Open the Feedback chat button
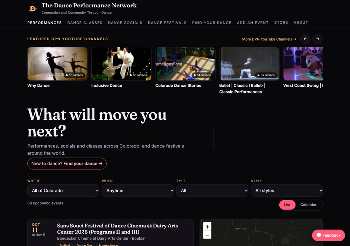 click(328, 235)
